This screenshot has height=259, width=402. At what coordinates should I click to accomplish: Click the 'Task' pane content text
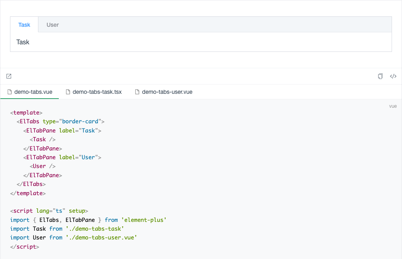click(23, 42)
